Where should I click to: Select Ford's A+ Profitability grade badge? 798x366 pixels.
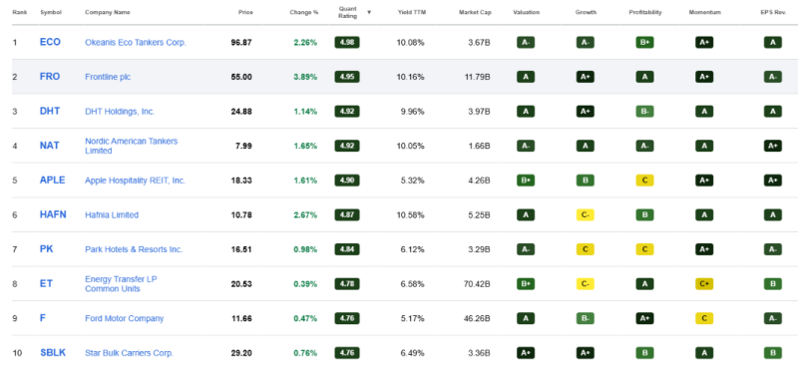[644, 319]
